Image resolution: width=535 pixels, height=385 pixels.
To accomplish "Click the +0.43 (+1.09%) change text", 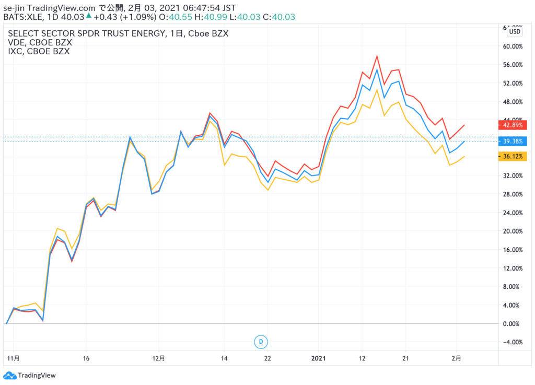I will pyautogui.click(x=125, y=17).
